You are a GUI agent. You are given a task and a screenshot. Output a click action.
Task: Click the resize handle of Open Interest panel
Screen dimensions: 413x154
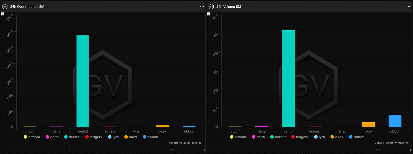click(203, 151)
